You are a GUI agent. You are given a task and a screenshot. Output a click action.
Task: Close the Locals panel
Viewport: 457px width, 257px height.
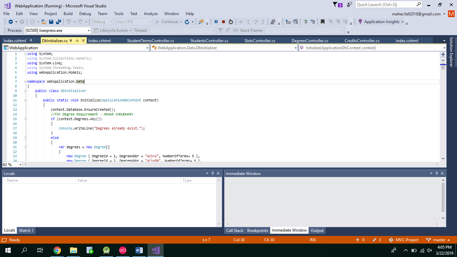pos(218,173)
